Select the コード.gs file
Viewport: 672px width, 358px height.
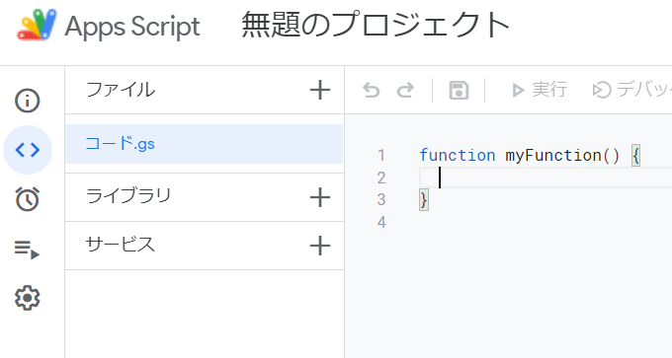[x=204, y=144]
